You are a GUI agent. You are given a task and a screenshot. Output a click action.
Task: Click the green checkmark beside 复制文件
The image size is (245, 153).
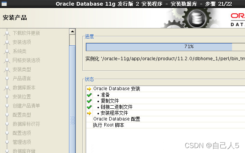pos(89,101)
